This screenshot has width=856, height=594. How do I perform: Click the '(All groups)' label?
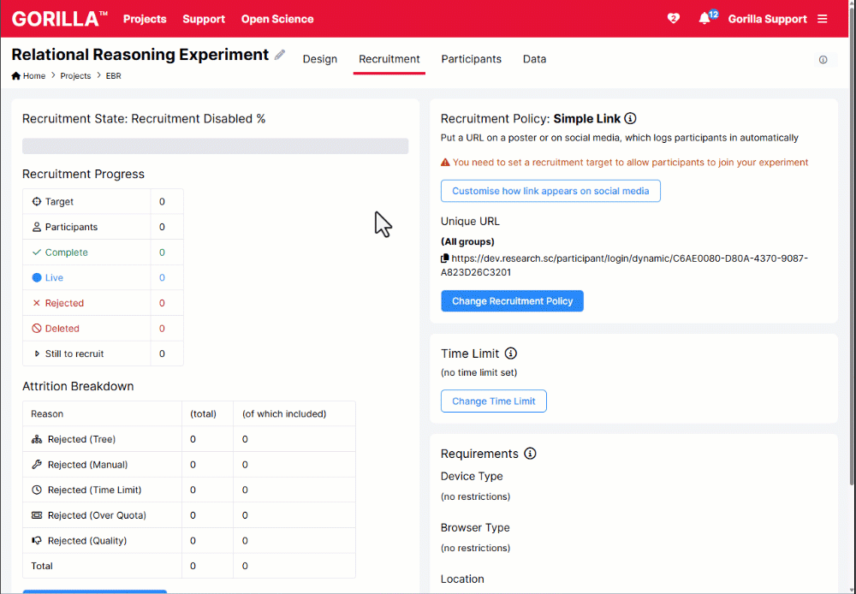coord(467,241)
